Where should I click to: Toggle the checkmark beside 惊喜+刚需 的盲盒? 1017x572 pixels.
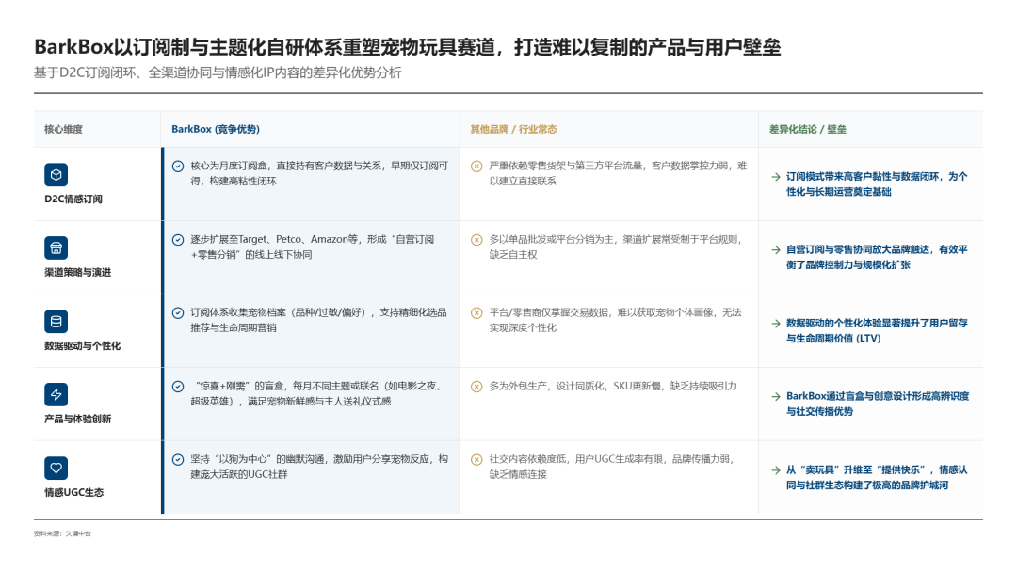click(x=176, y=385)
